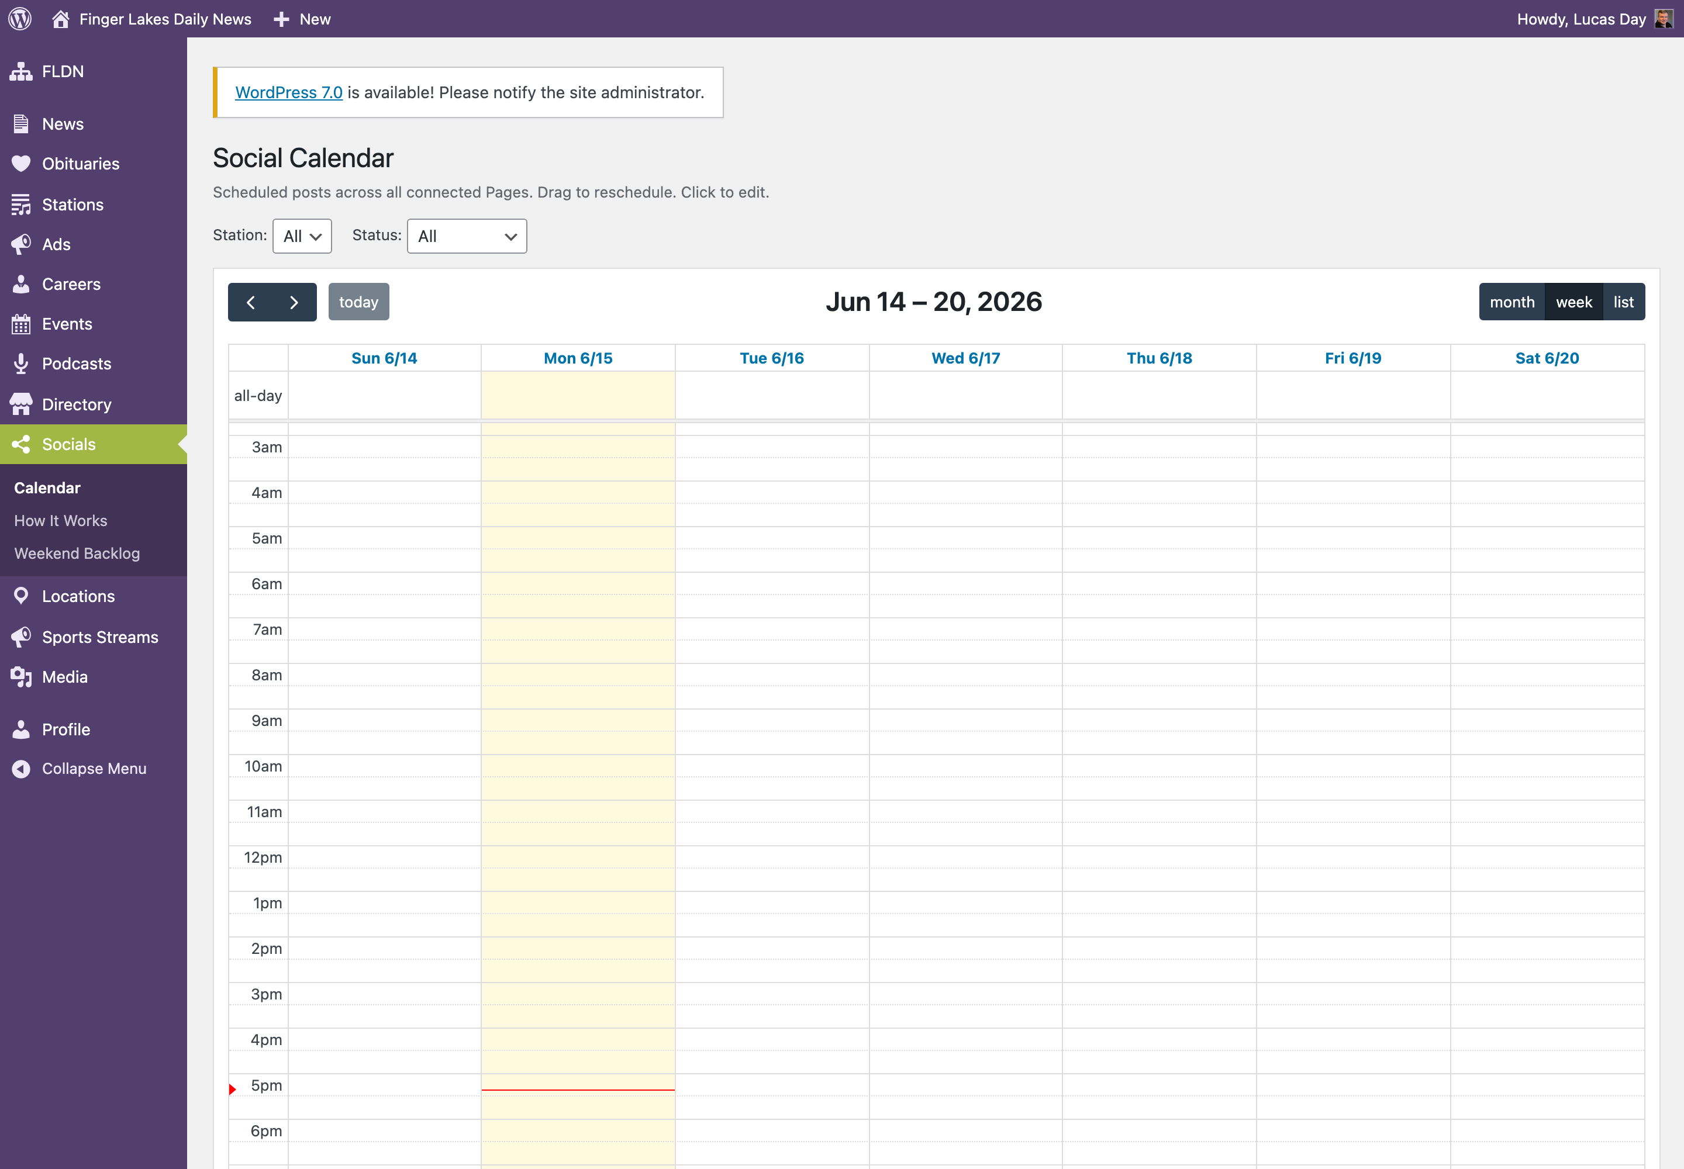Open the Fri 6/19 day header
This screenshot has width=1684, height=1169.
[1353, 358]
